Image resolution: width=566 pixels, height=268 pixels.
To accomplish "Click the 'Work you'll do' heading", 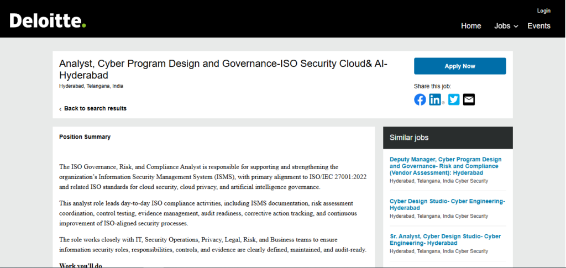I will click(81, 266).
